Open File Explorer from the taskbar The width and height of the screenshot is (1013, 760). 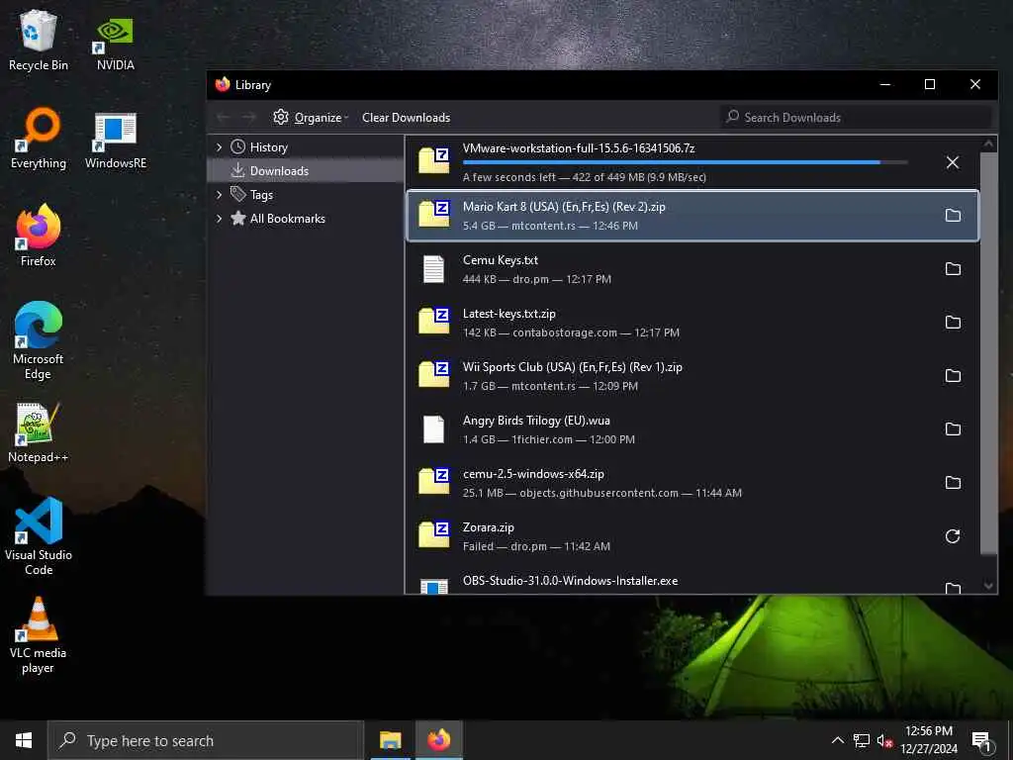(390, 740)
